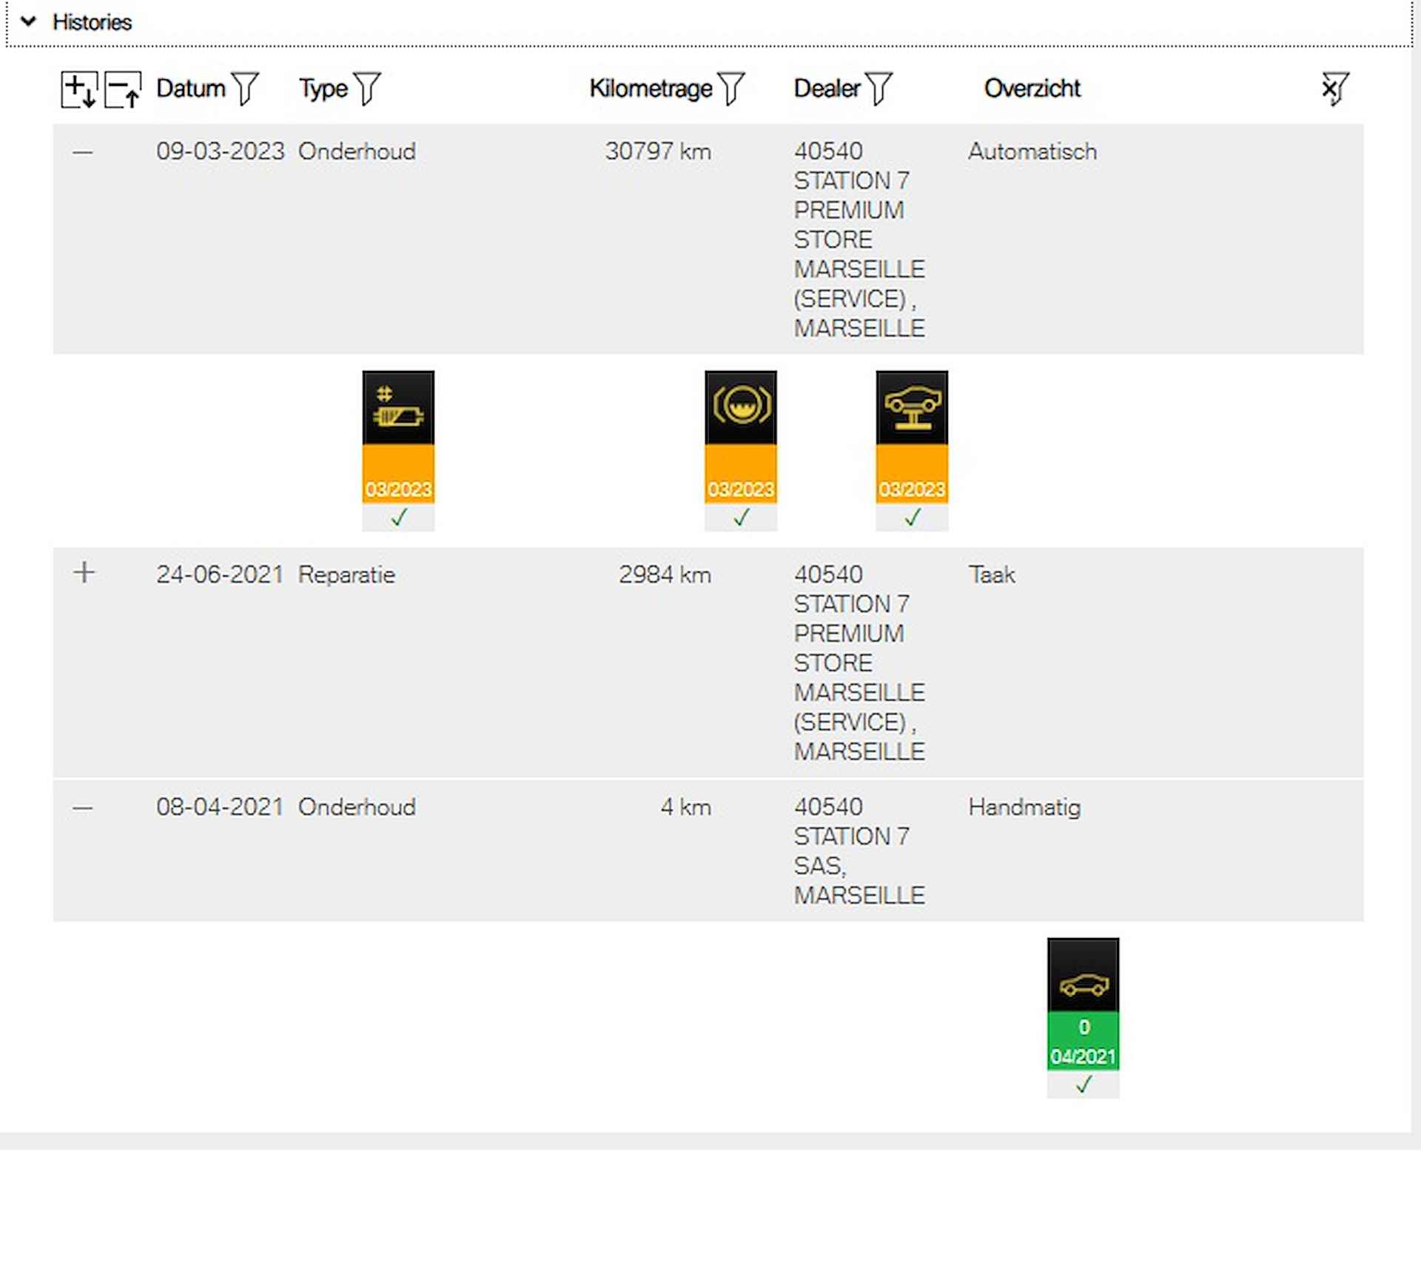Select the date 24-06-2021

click(x=220, y=574)
